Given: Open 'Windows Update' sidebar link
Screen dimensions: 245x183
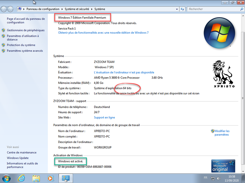Looking at the screenshot, I should (18, 158).
